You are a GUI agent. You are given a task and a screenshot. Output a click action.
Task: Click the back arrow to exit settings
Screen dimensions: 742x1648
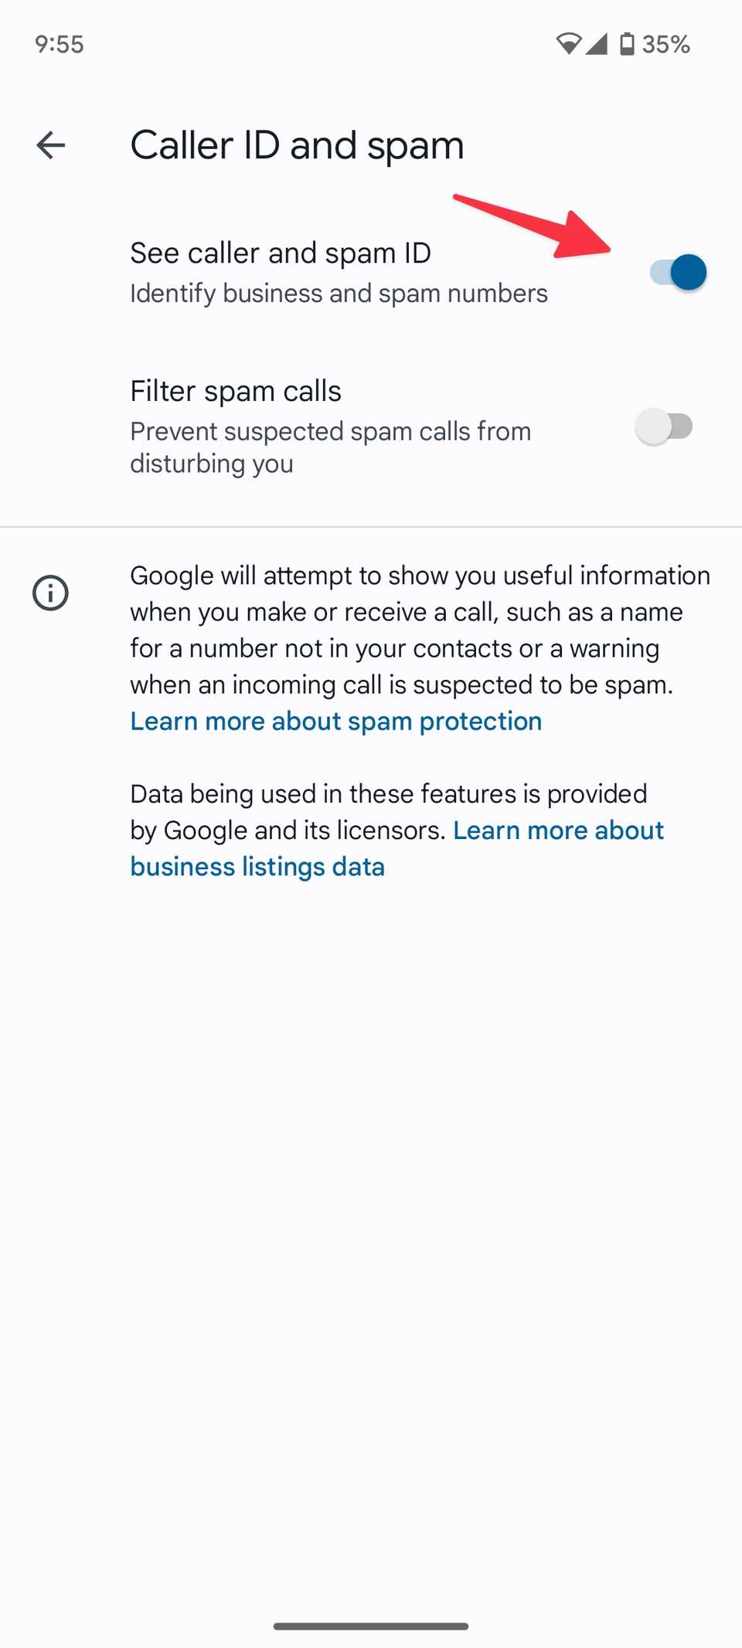[x=50, y=144]
